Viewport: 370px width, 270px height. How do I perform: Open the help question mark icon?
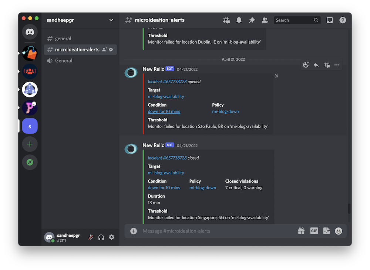point(343,20)
